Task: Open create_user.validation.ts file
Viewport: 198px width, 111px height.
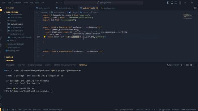Action: tap(21, 37)
